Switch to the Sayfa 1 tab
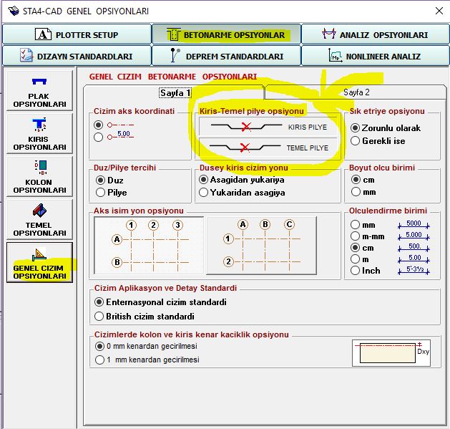The width and height of the screenshot is (450, 429). point(175,92)
